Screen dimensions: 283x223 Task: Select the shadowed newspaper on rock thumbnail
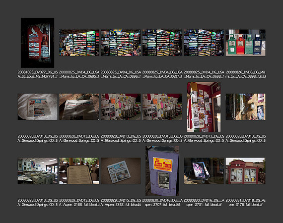79,107
